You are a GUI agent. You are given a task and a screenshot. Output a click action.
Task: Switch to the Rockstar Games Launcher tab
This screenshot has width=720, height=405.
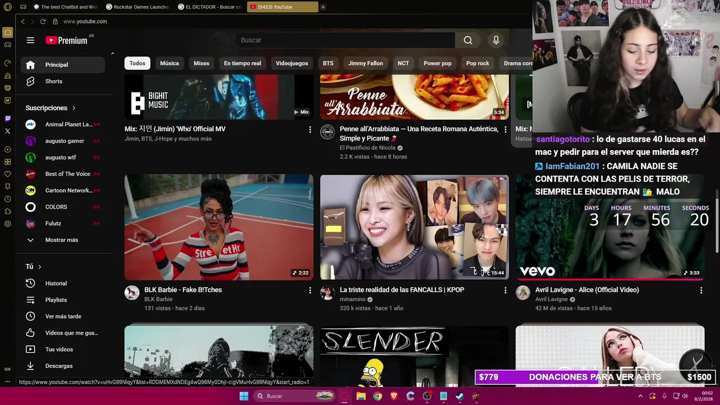coord(138,7)
